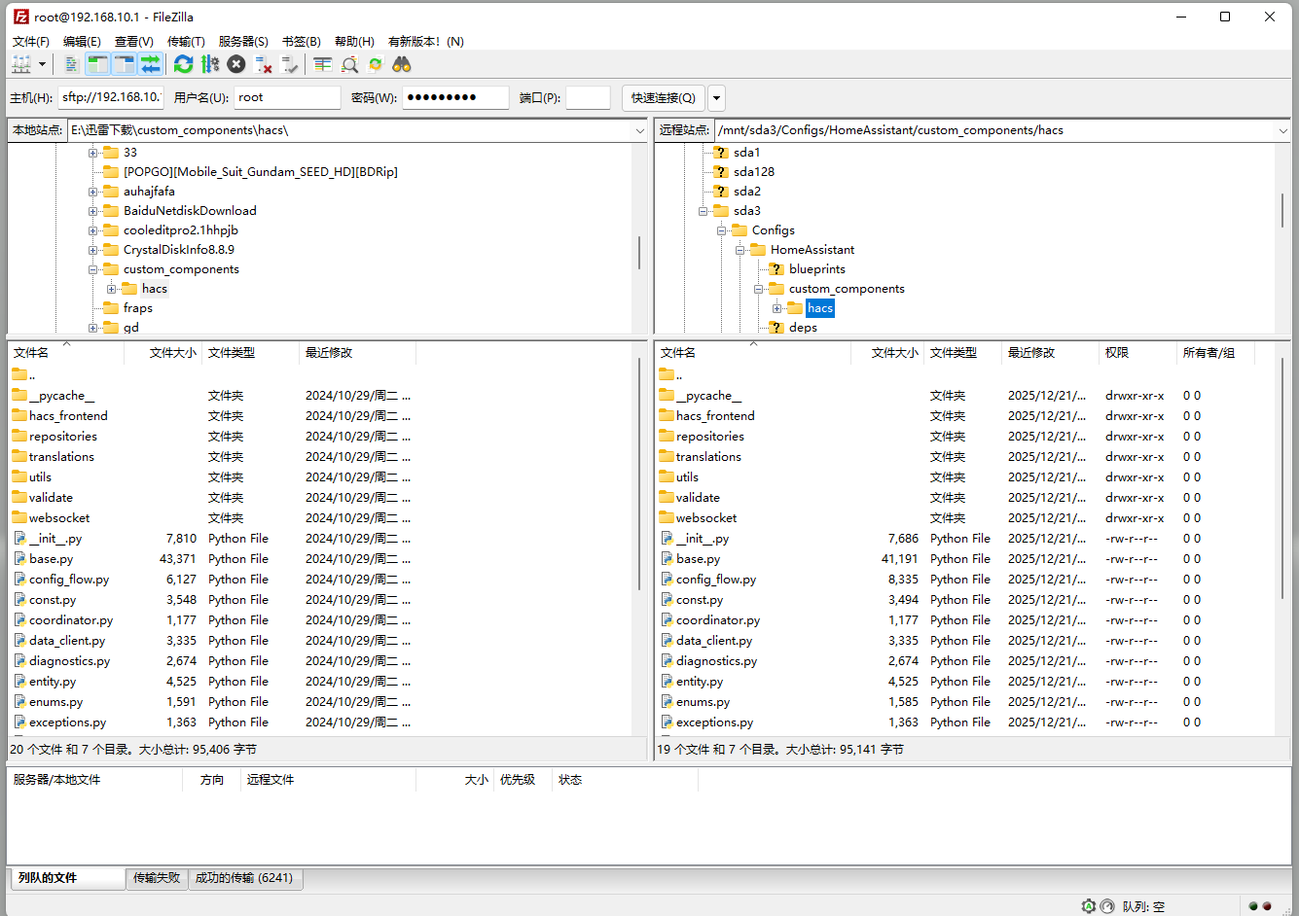
Task: Open the quick connect history dropdown arrow
Action: coord(717,97)
